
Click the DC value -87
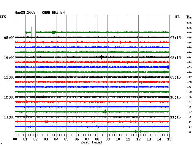[x=189, y=127]
